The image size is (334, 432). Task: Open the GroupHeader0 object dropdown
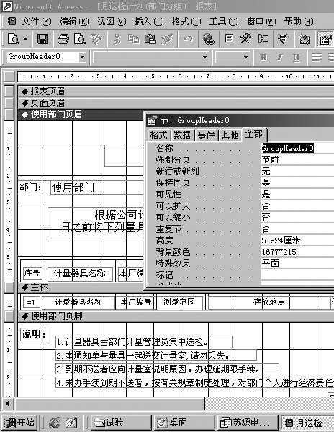coord(82,58)
